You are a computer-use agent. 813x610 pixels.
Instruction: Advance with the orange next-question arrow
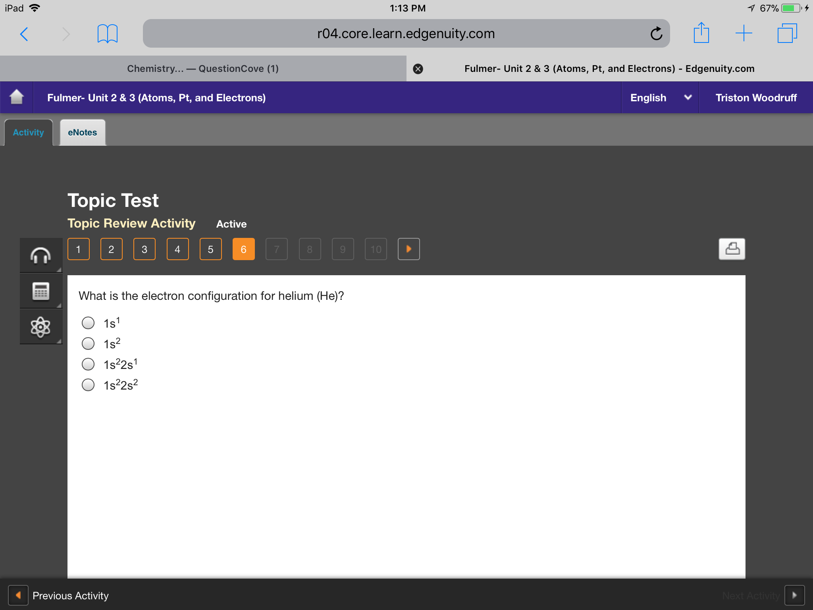(x=408, y=249)
